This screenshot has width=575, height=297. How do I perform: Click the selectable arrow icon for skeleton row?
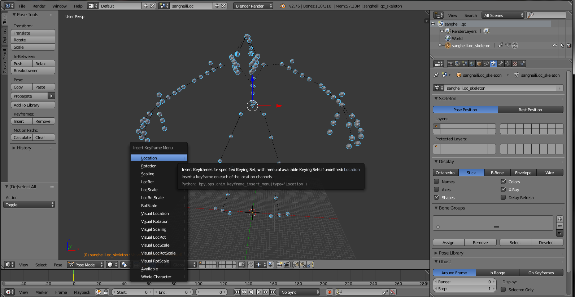(x=562, y=46)
